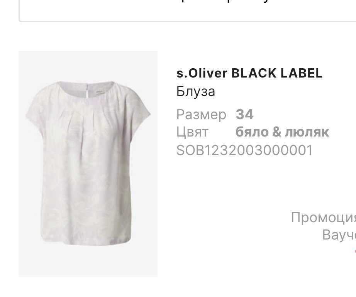Click the bordered box above the product
This screenshot has height=297, width=356.
point(187,11)
